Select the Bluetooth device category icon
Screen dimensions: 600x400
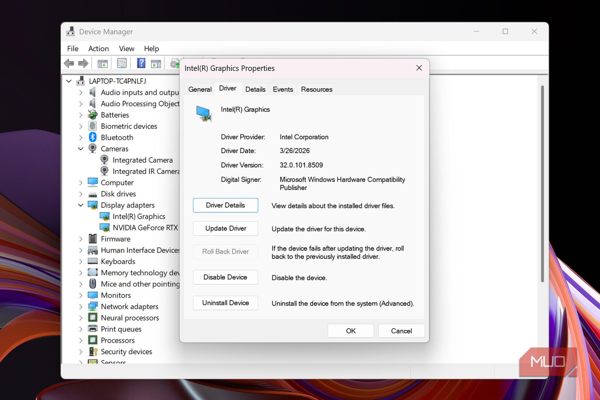pyautogui.click(x=93, y=137)
